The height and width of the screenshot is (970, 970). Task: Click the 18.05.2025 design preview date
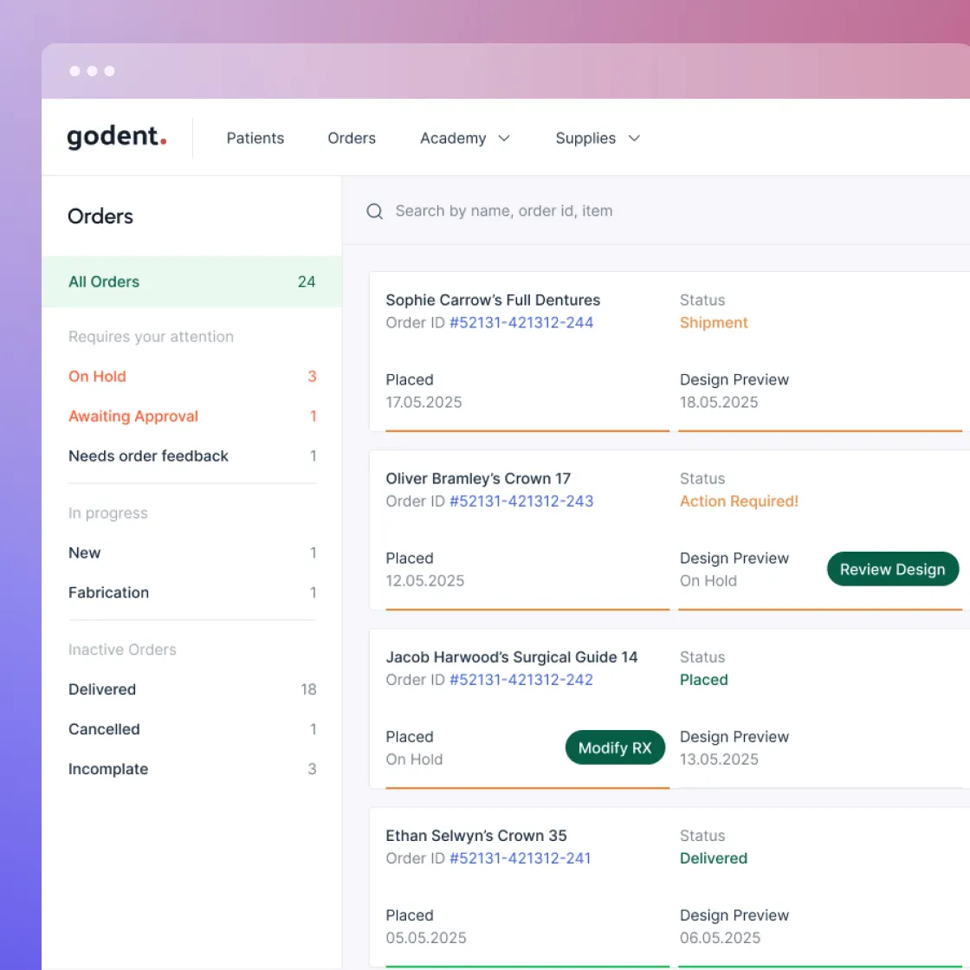pos(719,402)
